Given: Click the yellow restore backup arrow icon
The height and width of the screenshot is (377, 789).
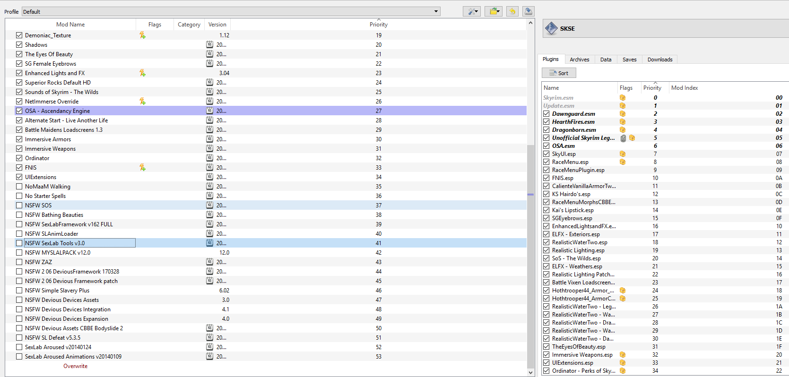Looking at the screenshot, I should [512, 11].
